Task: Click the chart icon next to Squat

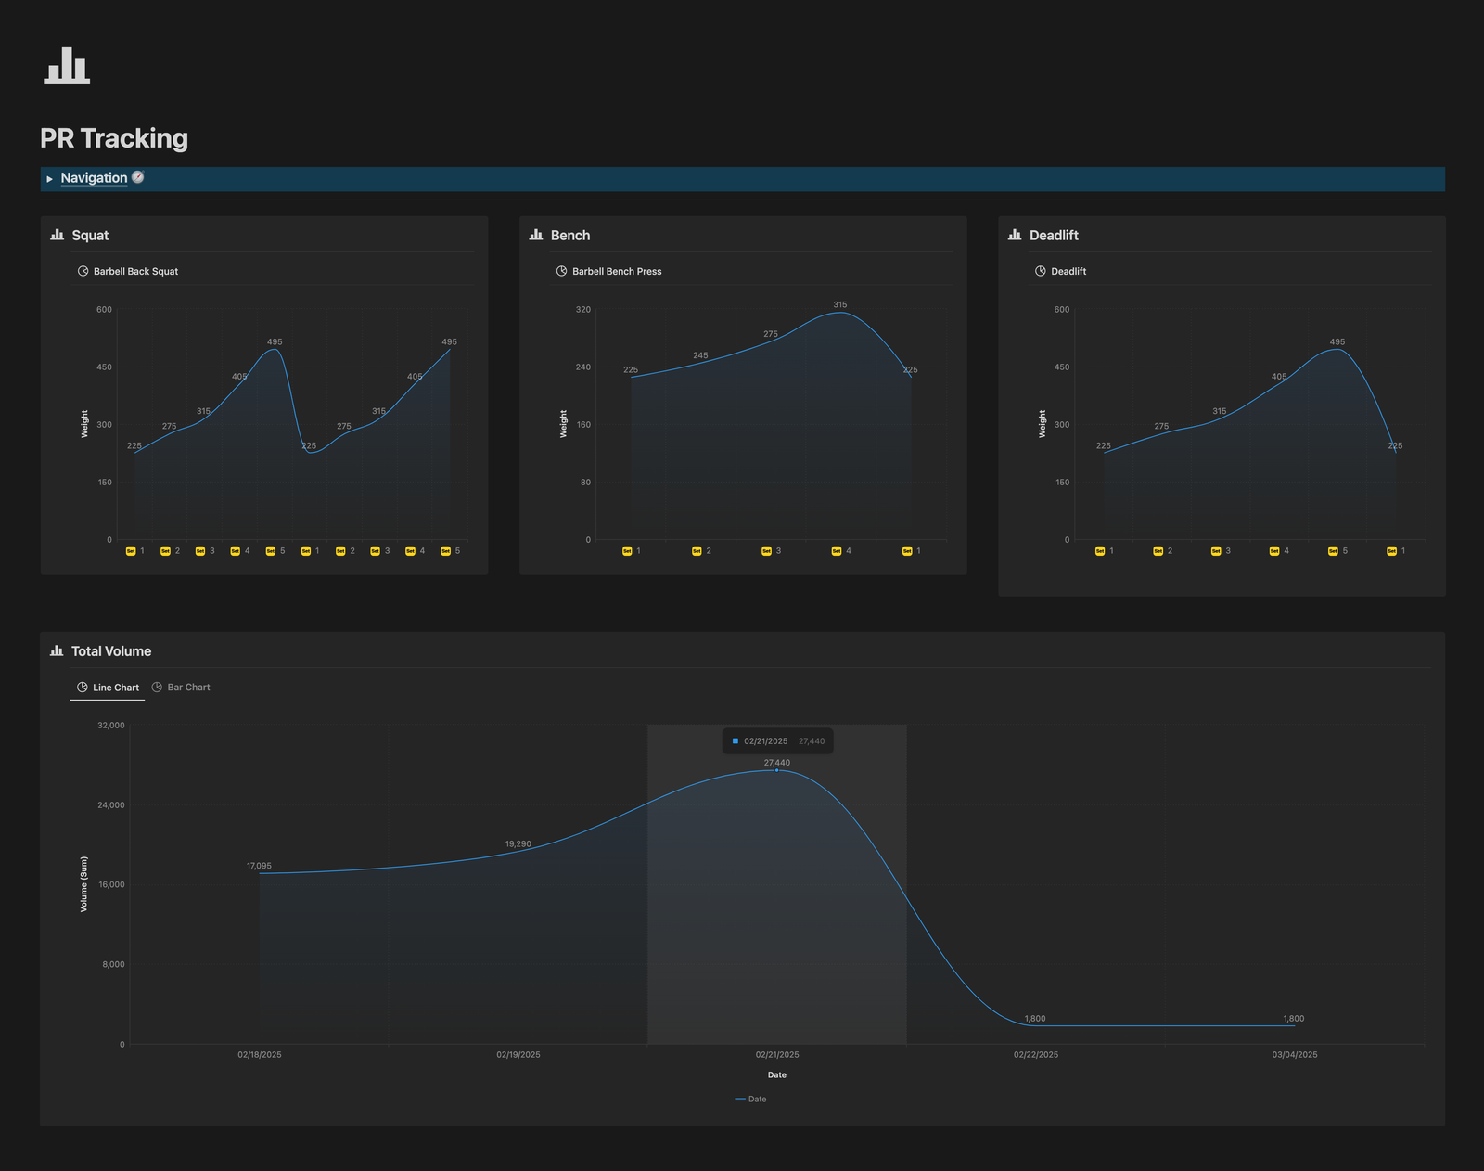Action: point(58,236)
